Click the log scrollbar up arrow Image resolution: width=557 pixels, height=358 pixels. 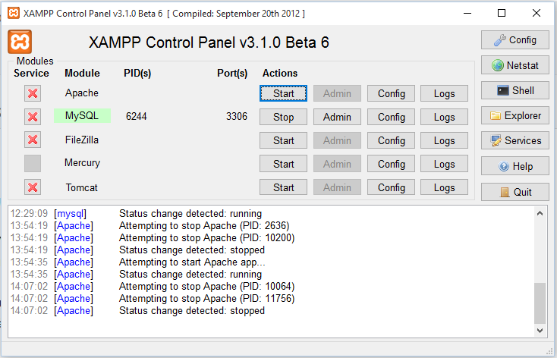point(540,213)
